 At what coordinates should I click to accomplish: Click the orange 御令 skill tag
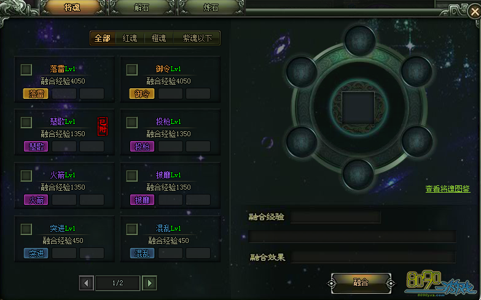[142, 94]
